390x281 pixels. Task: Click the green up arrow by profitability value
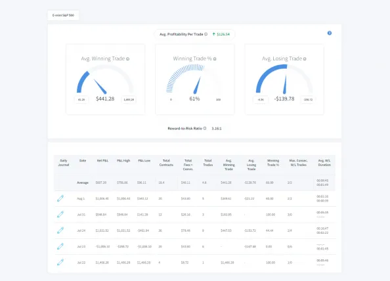pyautogui.click(x=213, y=34)
